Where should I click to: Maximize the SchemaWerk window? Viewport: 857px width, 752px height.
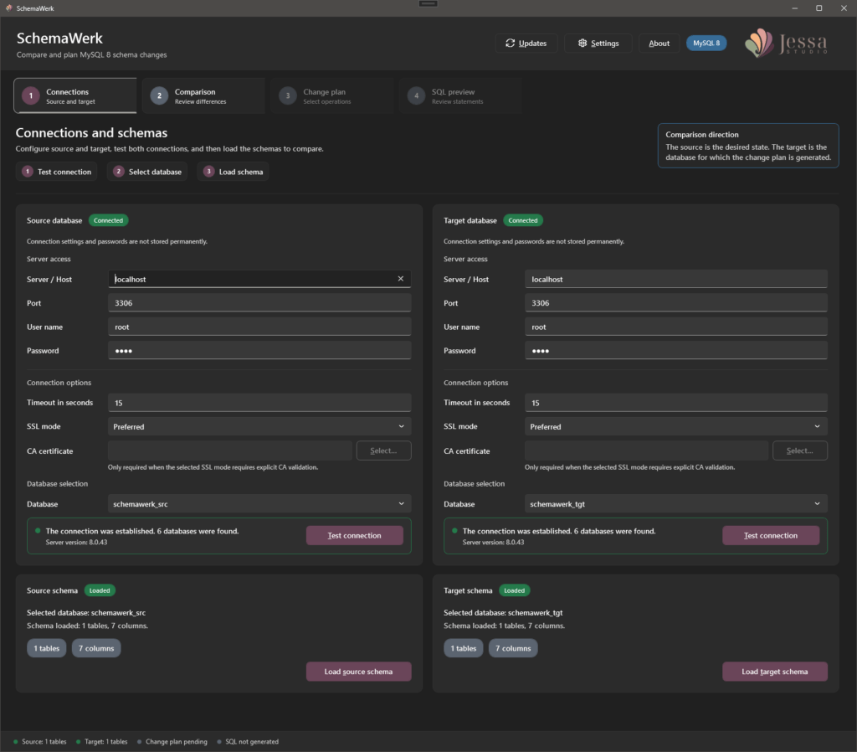[819, 8]
